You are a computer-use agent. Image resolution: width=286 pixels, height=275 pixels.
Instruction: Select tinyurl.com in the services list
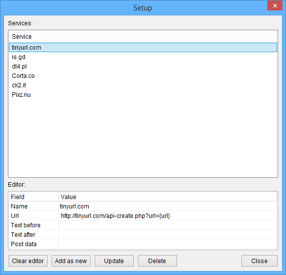click(x=143, y=48)
